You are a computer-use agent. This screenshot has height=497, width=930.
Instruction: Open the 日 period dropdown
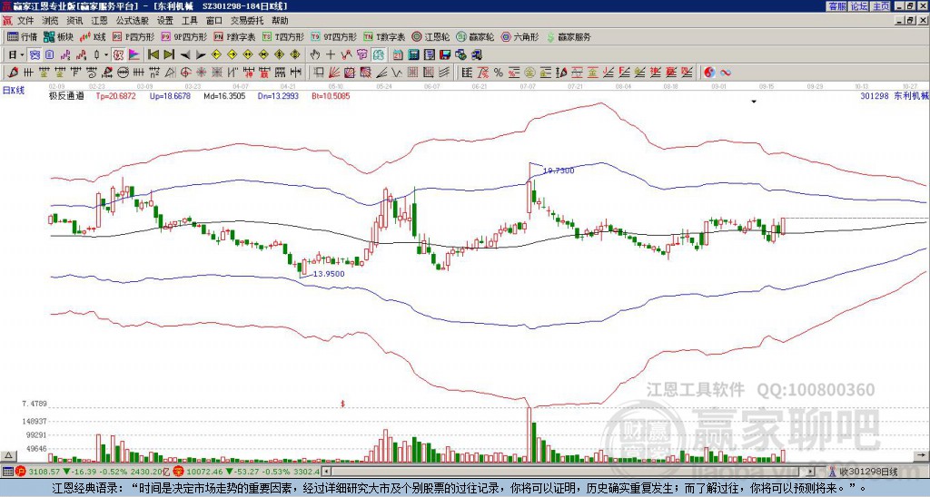[x=15, y=55]
